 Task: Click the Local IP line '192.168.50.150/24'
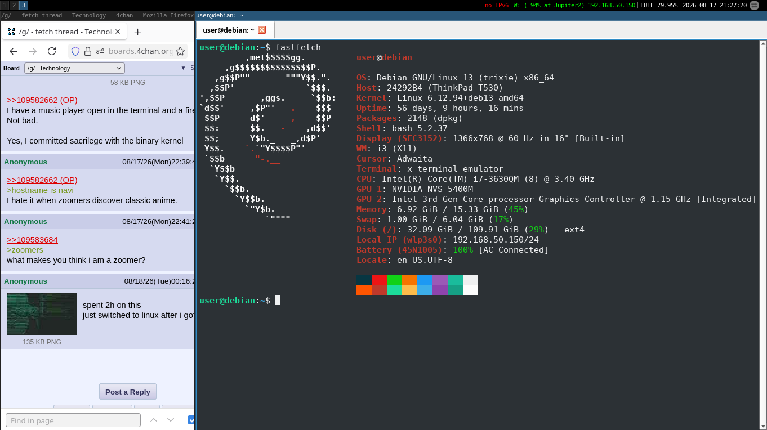448,240
